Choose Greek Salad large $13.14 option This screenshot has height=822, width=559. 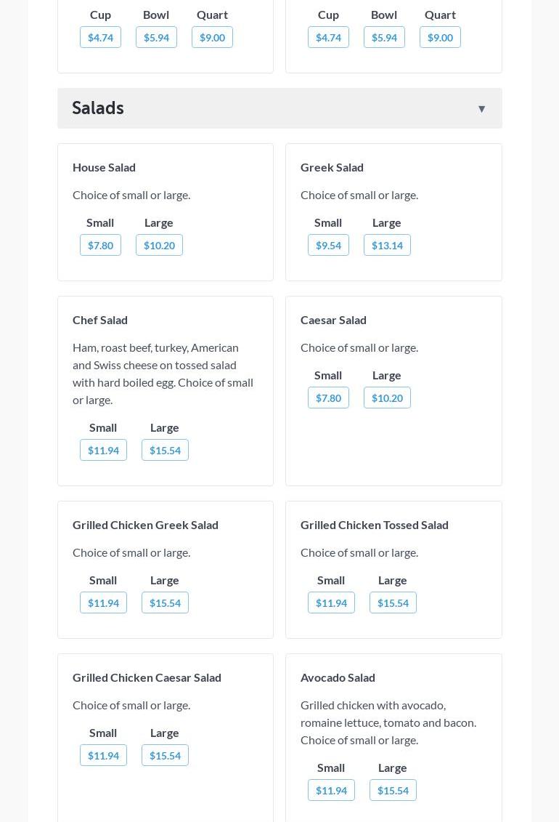coord(387,246)
